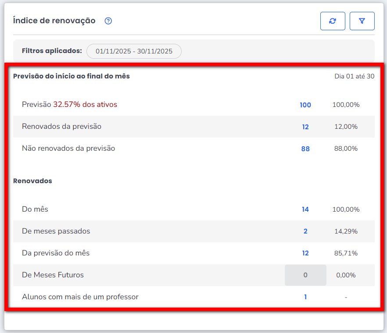Click the 12 count for Renovados da previsão
Image resolution: width=387 pixels, height=333 pixels.
coord(305,127)
